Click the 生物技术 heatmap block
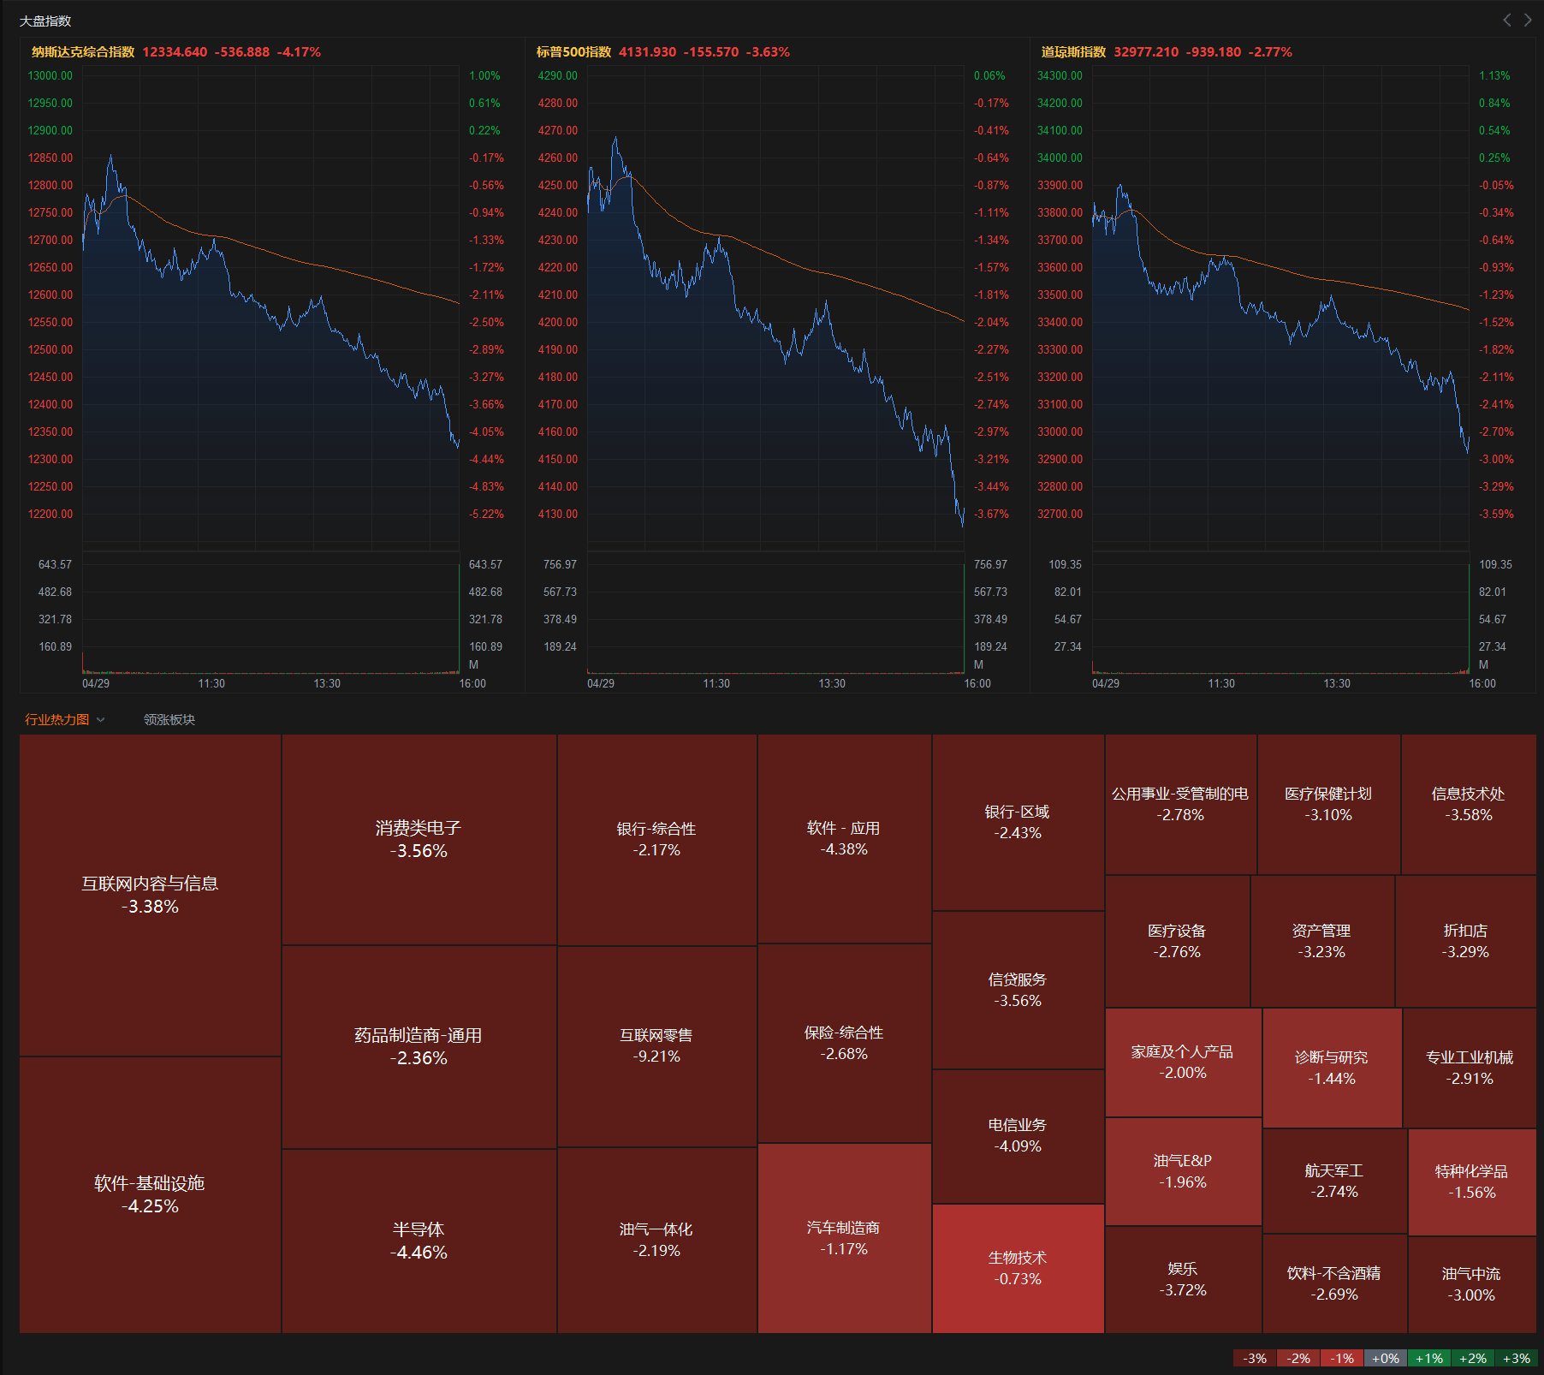Viewport: 1544px width, 1375px height. pyautogui.click(x=1018, y=1268)
